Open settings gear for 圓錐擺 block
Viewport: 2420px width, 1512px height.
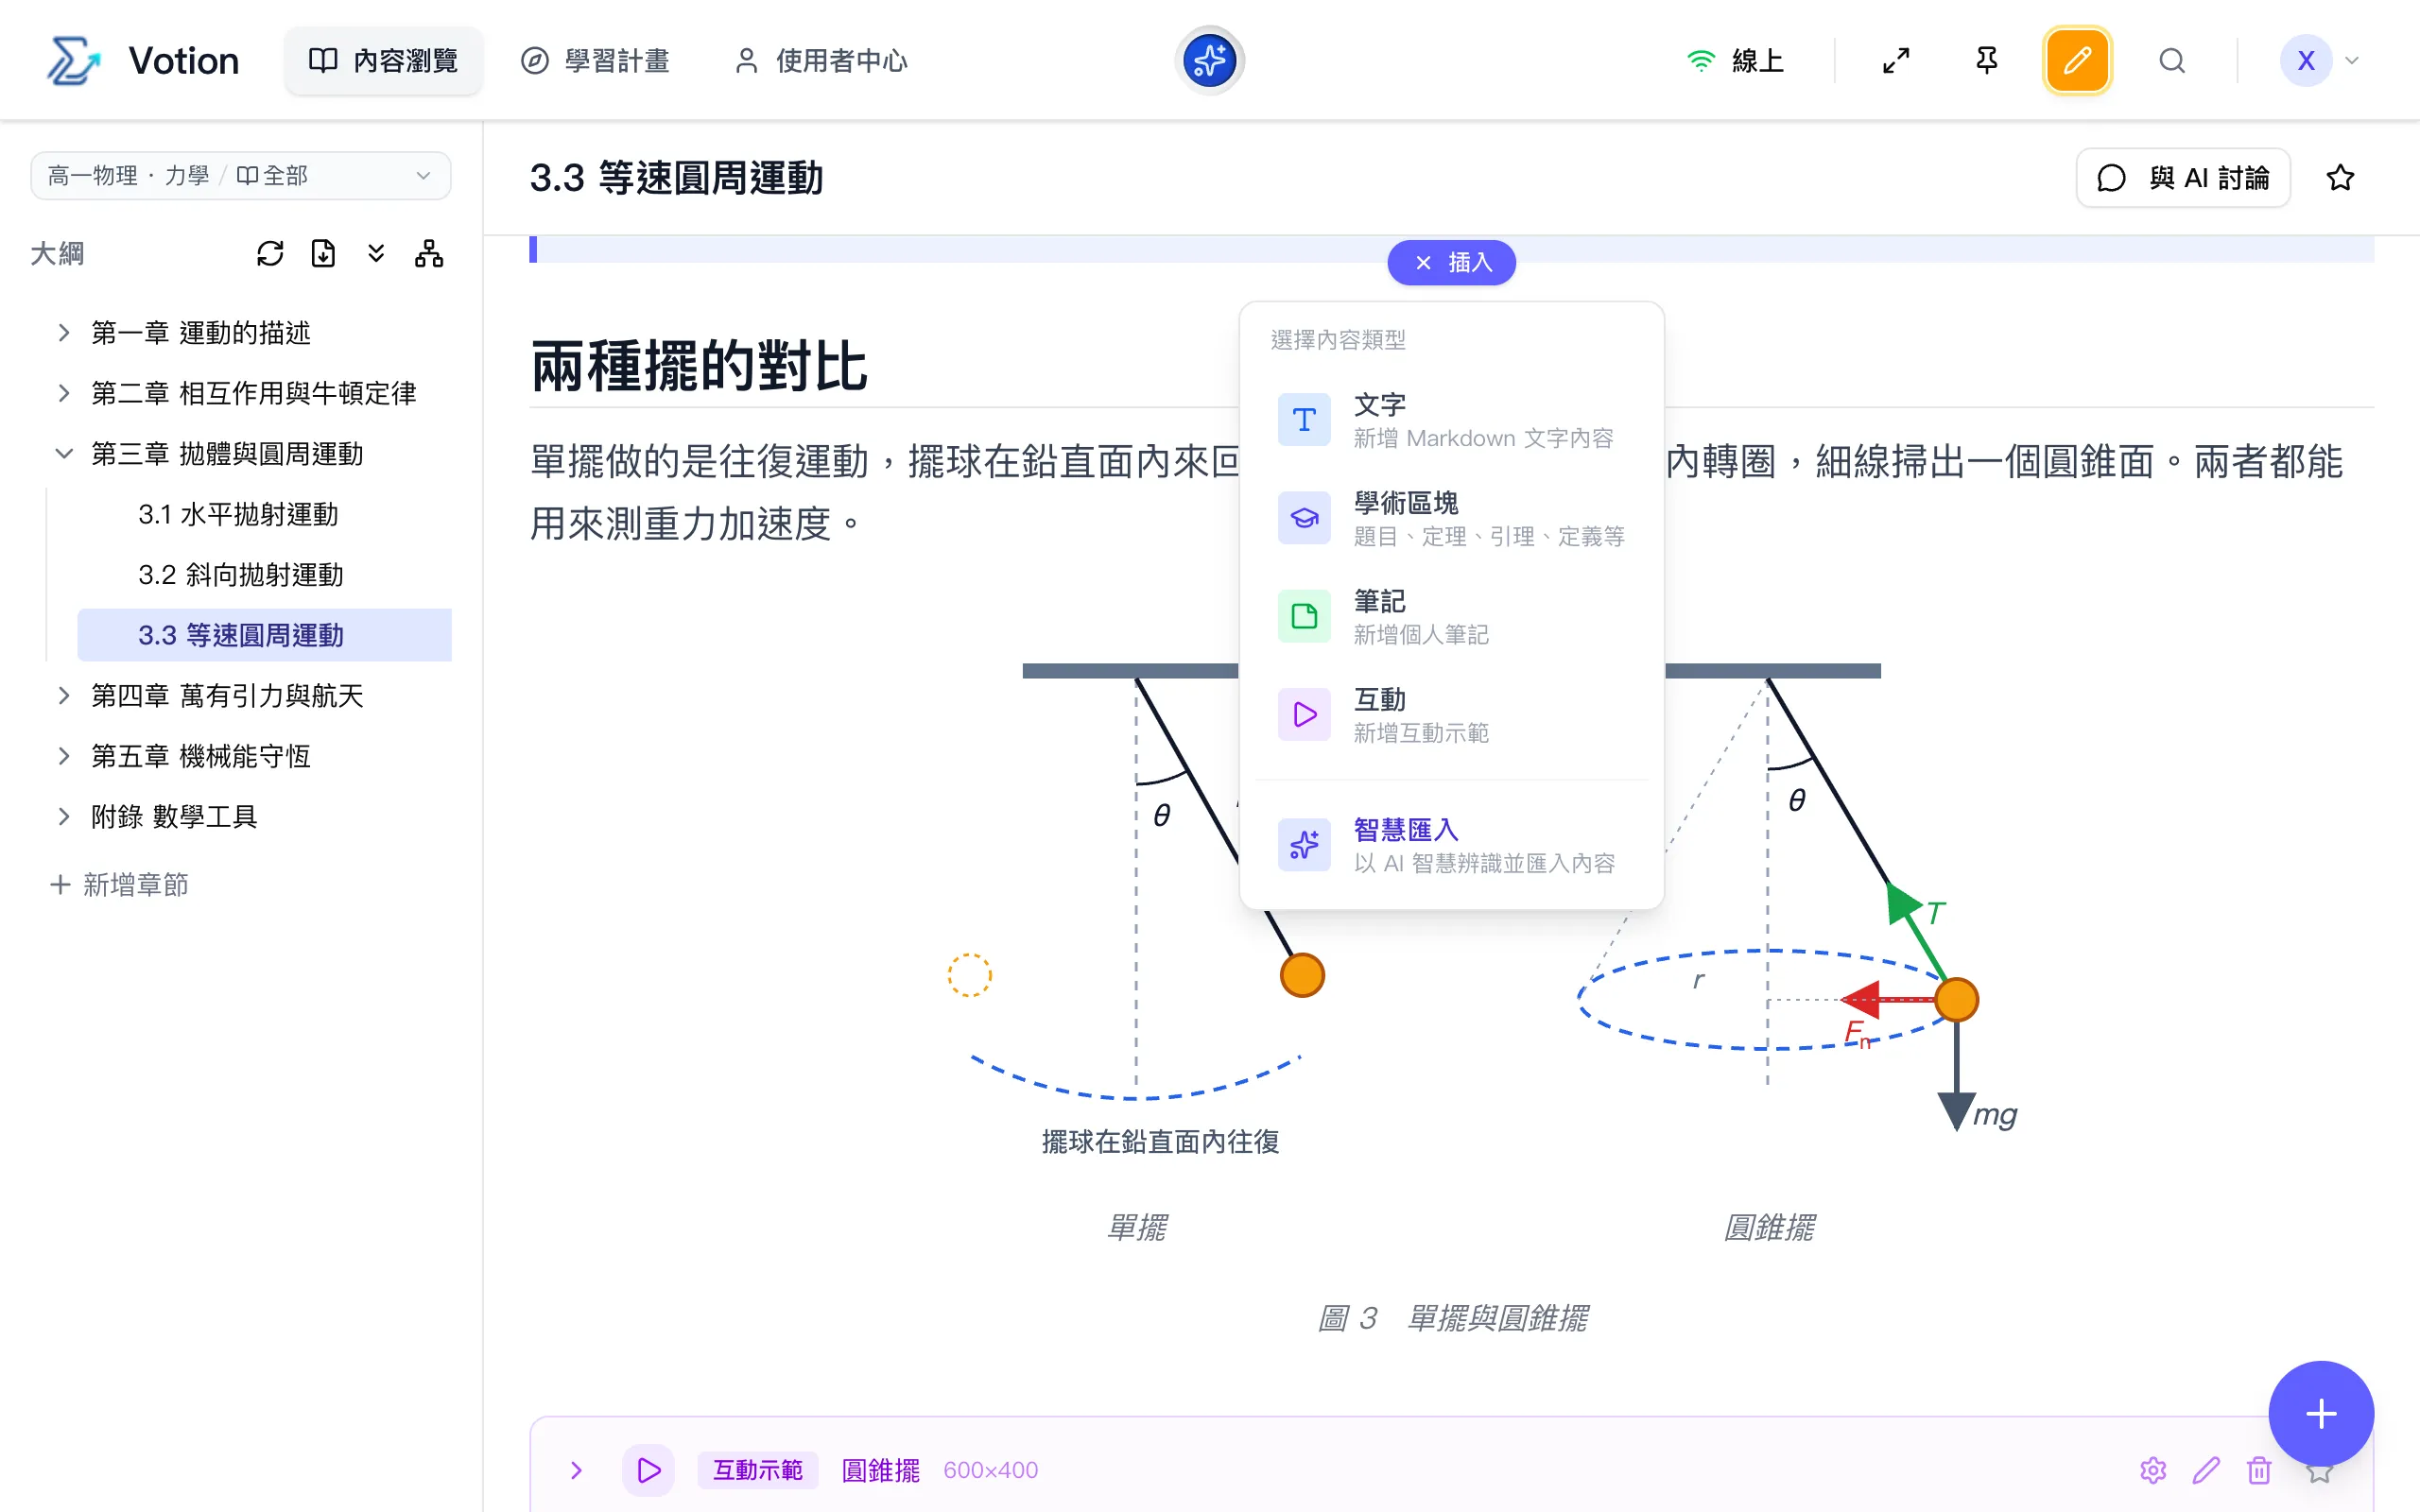(2153, 1470)
